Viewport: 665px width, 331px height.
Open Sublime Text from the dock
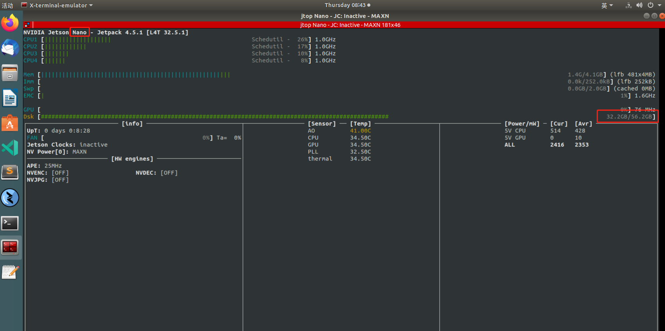pyautogui.click(x=10, y=173)
